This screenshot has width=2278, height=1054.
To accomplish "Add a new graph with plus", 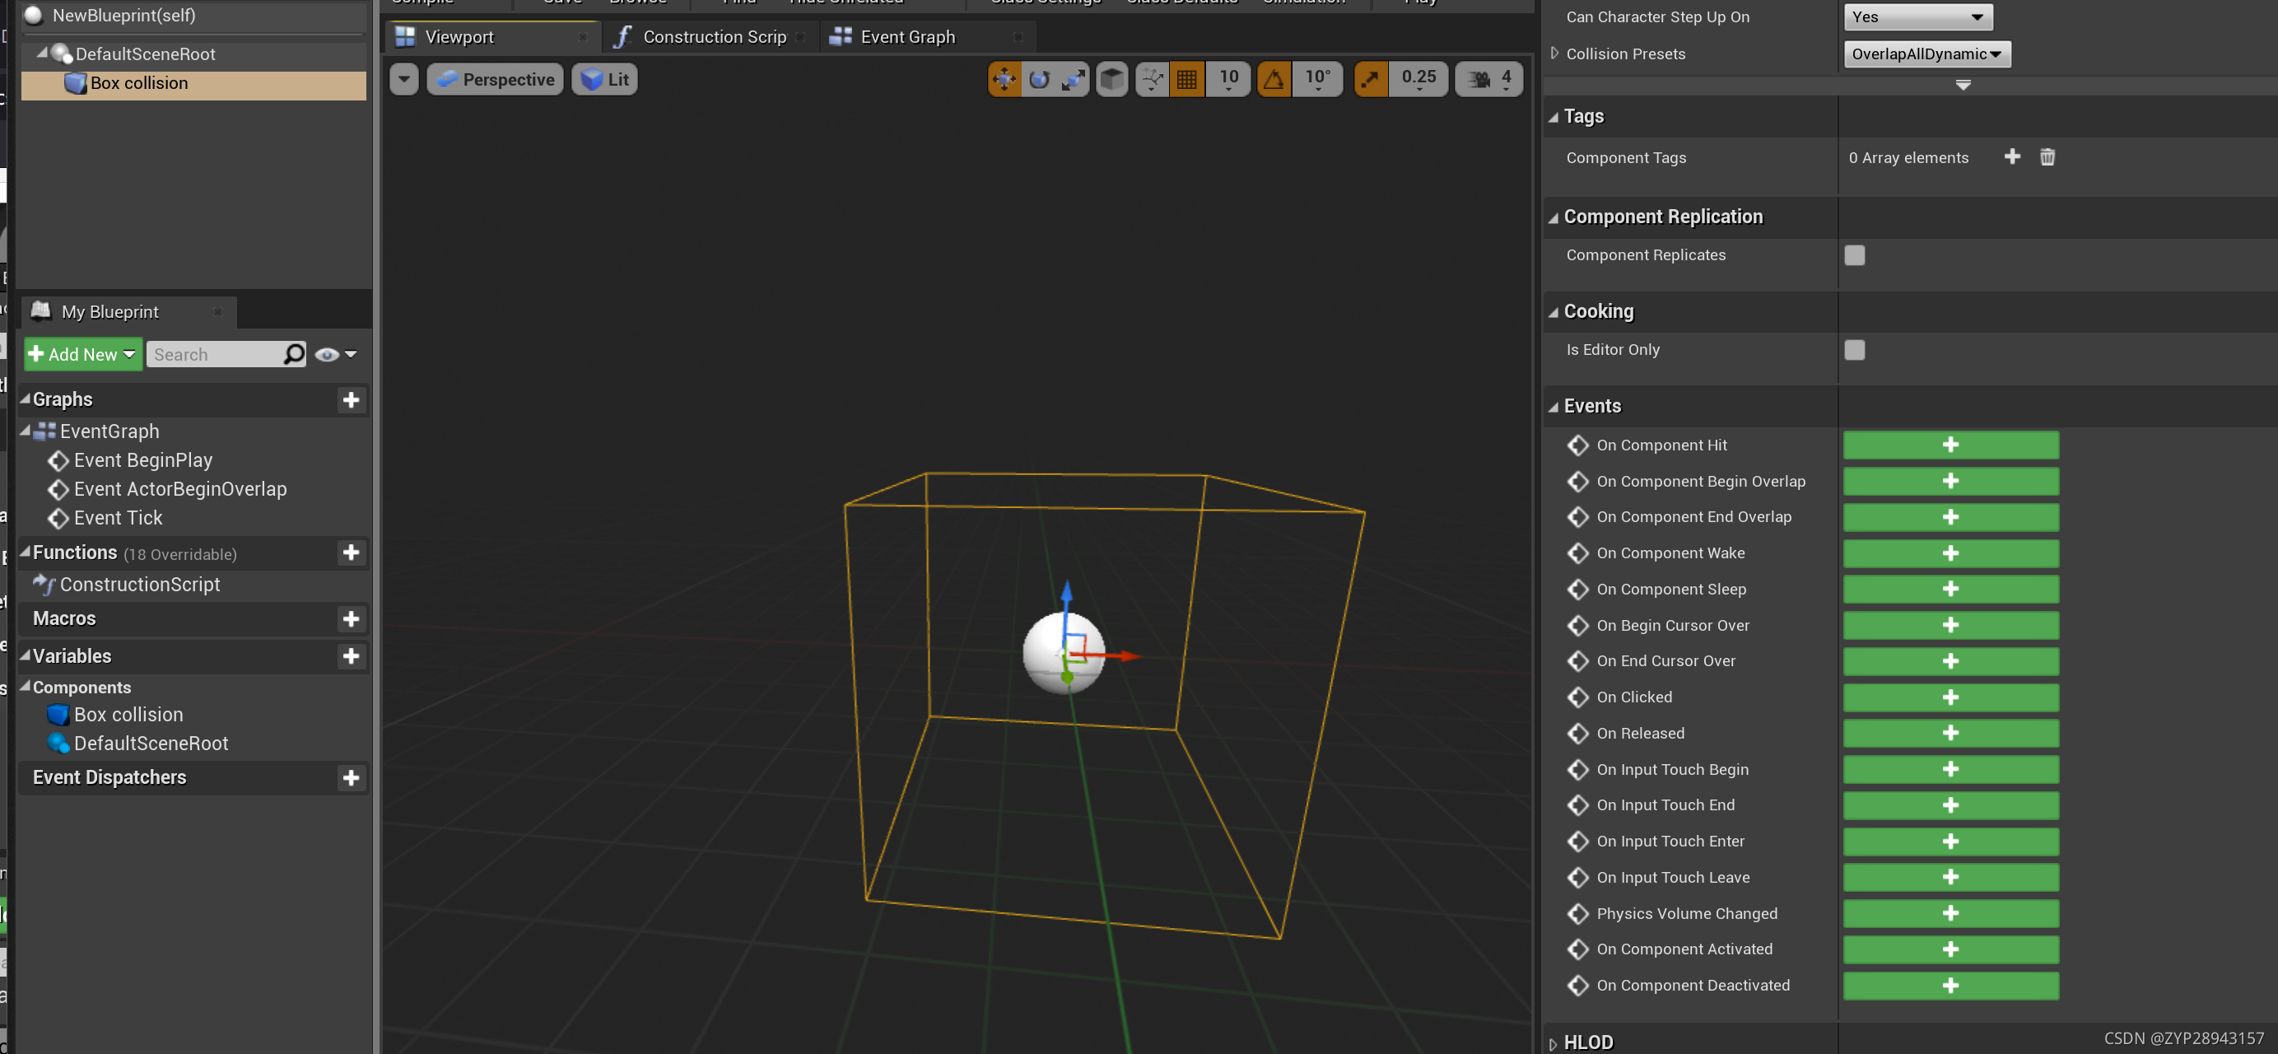I will [351, 399].
